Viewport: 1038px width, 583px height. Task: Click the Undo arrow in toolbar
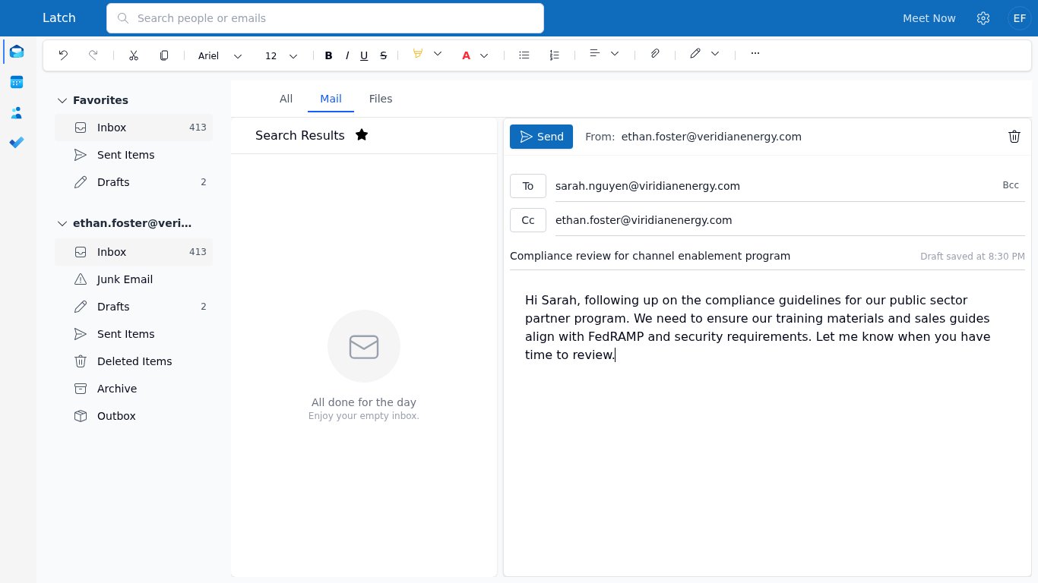[x=63, y=55]
